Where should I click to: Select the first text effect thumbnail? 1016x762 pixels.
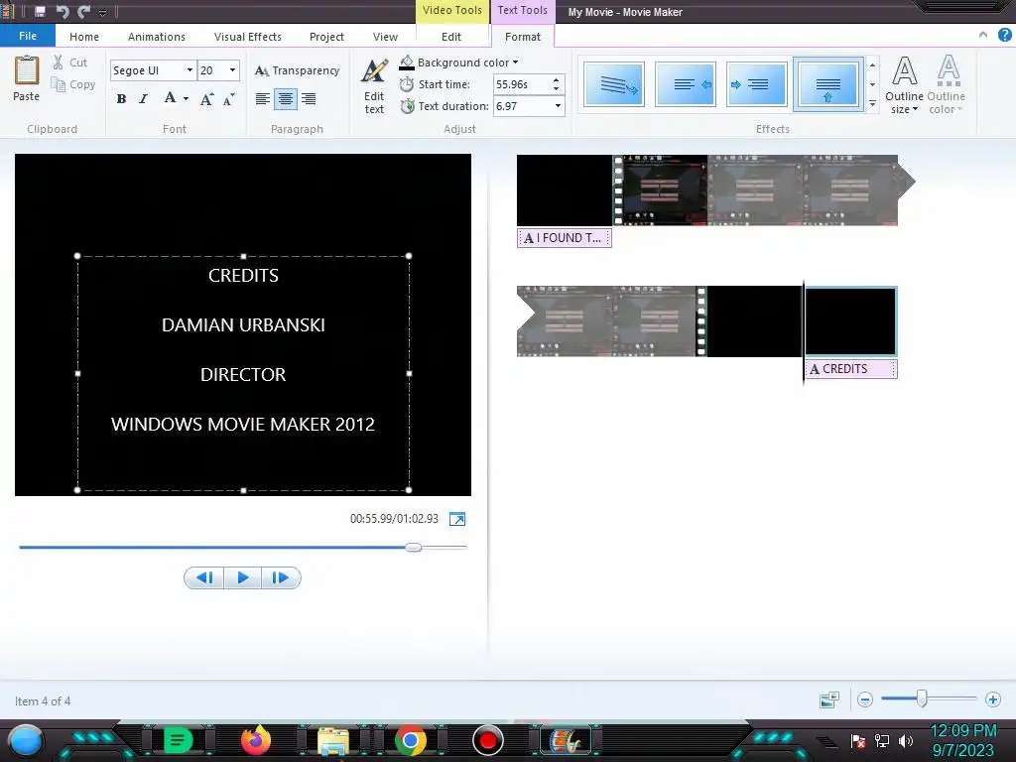(613, 84)
